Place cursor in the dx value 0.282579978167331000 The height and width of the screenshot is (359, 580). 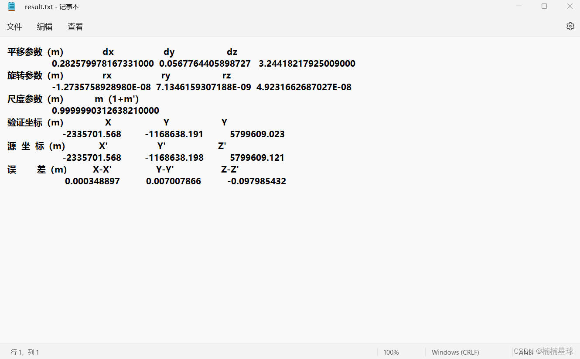(x=103, y=64)
